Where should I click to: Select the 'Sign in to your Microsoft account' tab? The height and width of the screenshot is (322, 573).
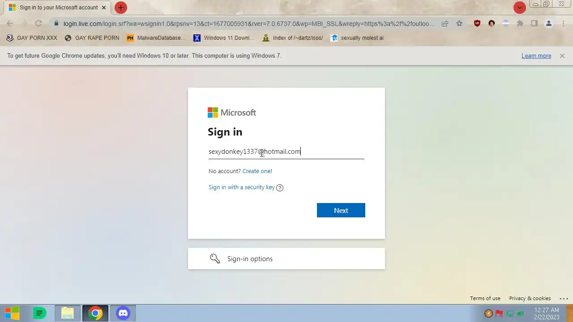click(x=57, y=8)
